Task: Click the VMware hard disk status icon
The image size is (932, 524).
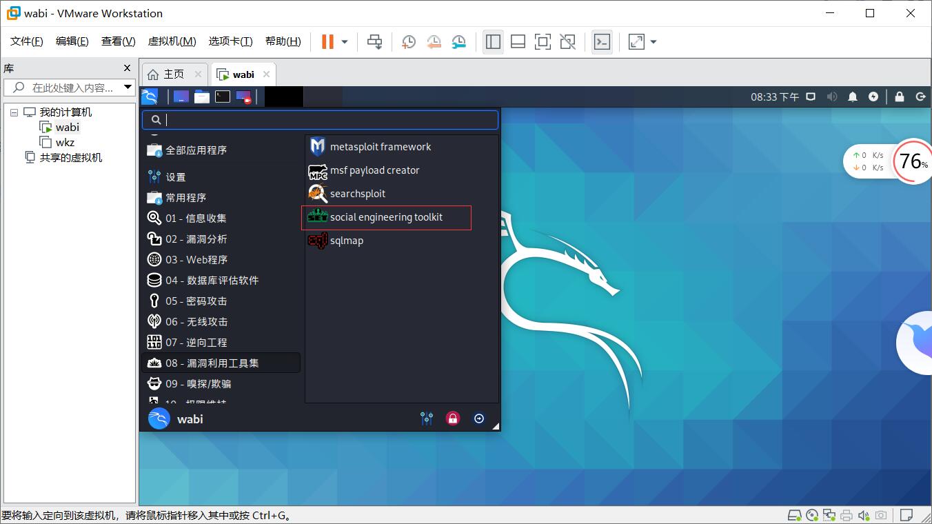Action: coord(795,516)
